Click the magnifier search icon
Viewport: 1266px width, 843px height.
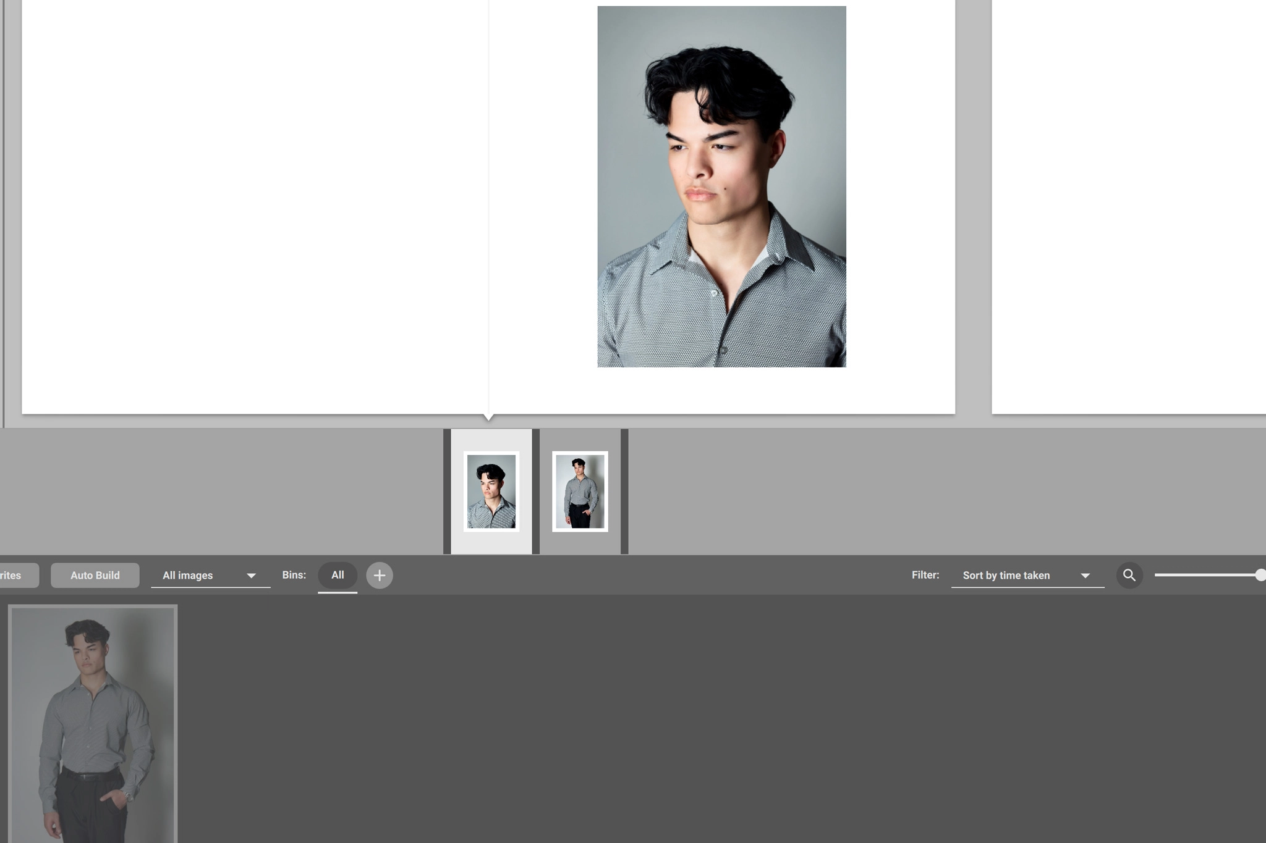pyautogui.click(x=1129, y=575)
